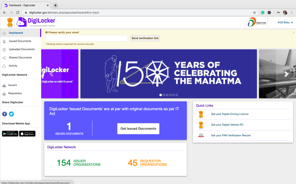Screen dimensions: 296x184
Task: Click emblem icon beside Driving Licence link
Action: coord(201,114)
